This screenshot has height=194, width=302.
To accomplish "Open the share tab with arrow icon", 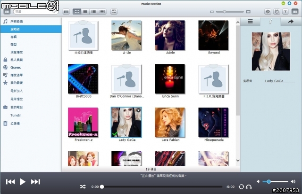I will pos(291,22).
